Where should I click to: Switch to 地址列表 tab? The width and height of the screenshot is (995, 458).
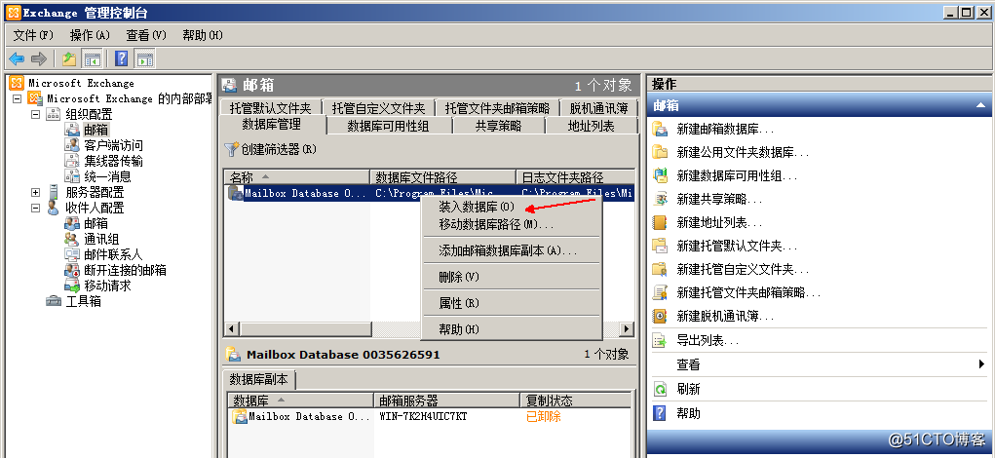click(x=592, y=127)
